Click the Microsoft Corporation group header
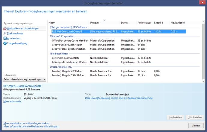207x132 pixels. pyautogui.click(x=62, y=36)
